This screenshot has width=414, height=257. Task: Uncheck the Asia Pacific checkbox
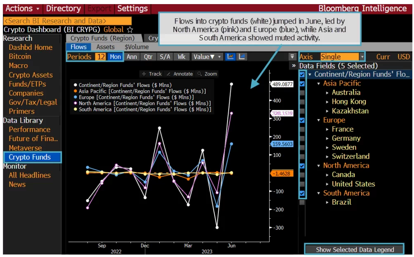point(302,84)
